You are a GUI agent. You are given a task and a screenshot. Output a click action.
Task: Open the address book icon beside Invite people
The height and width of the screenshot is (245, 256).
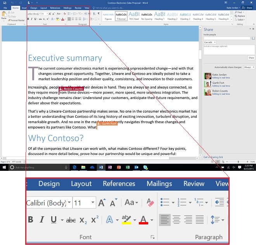click(x=253, y=38)
